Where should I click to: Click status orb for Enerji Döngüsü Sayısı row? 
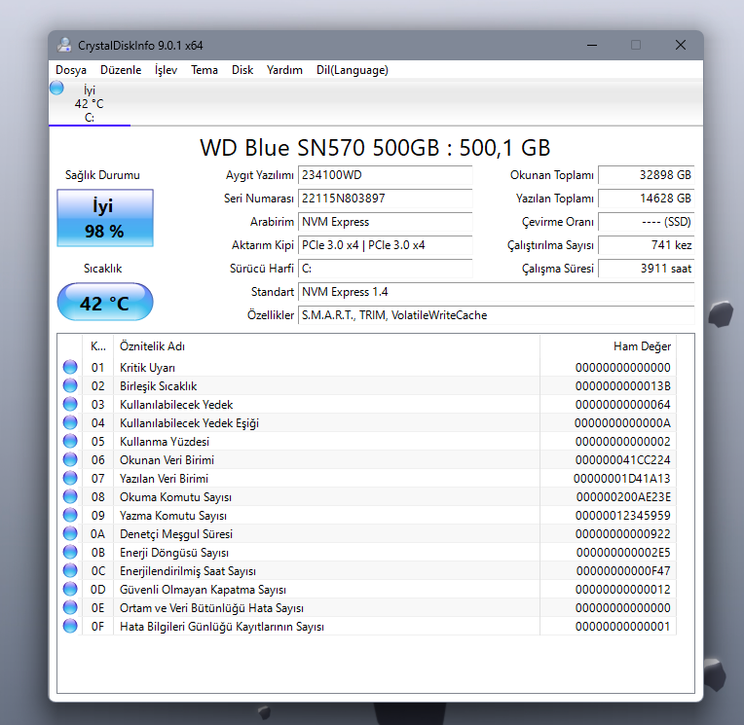pyautogui.click(x=70, y=552)
